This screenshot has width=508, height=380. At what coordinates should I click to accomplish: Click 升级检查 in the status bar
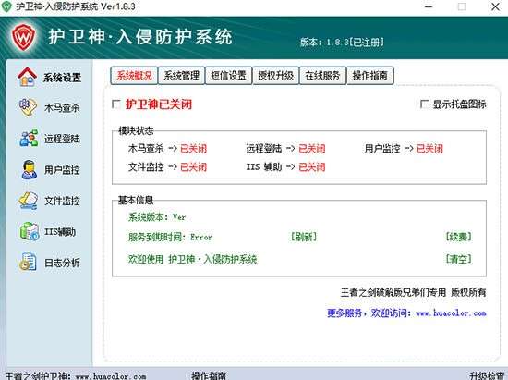click(487, 375)
